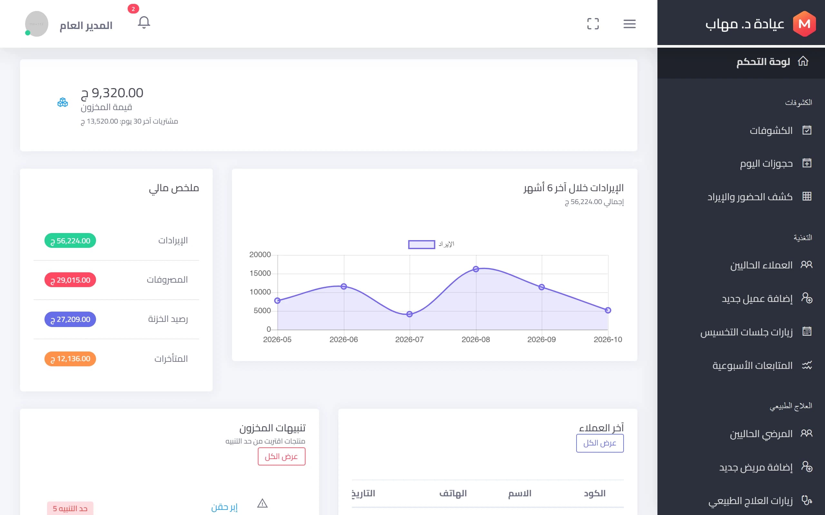Click عرض الكل in آخر العملاء
Screen dimensions: 825x515
tap(600, 443)
